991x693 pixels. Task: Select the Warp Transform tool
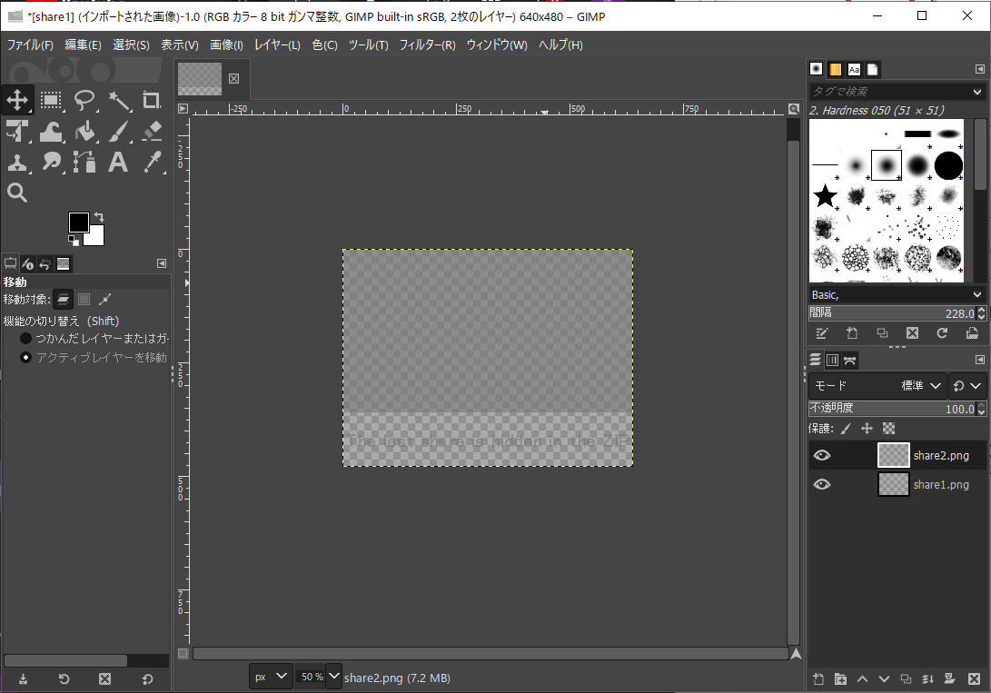[x=51, y=132]
